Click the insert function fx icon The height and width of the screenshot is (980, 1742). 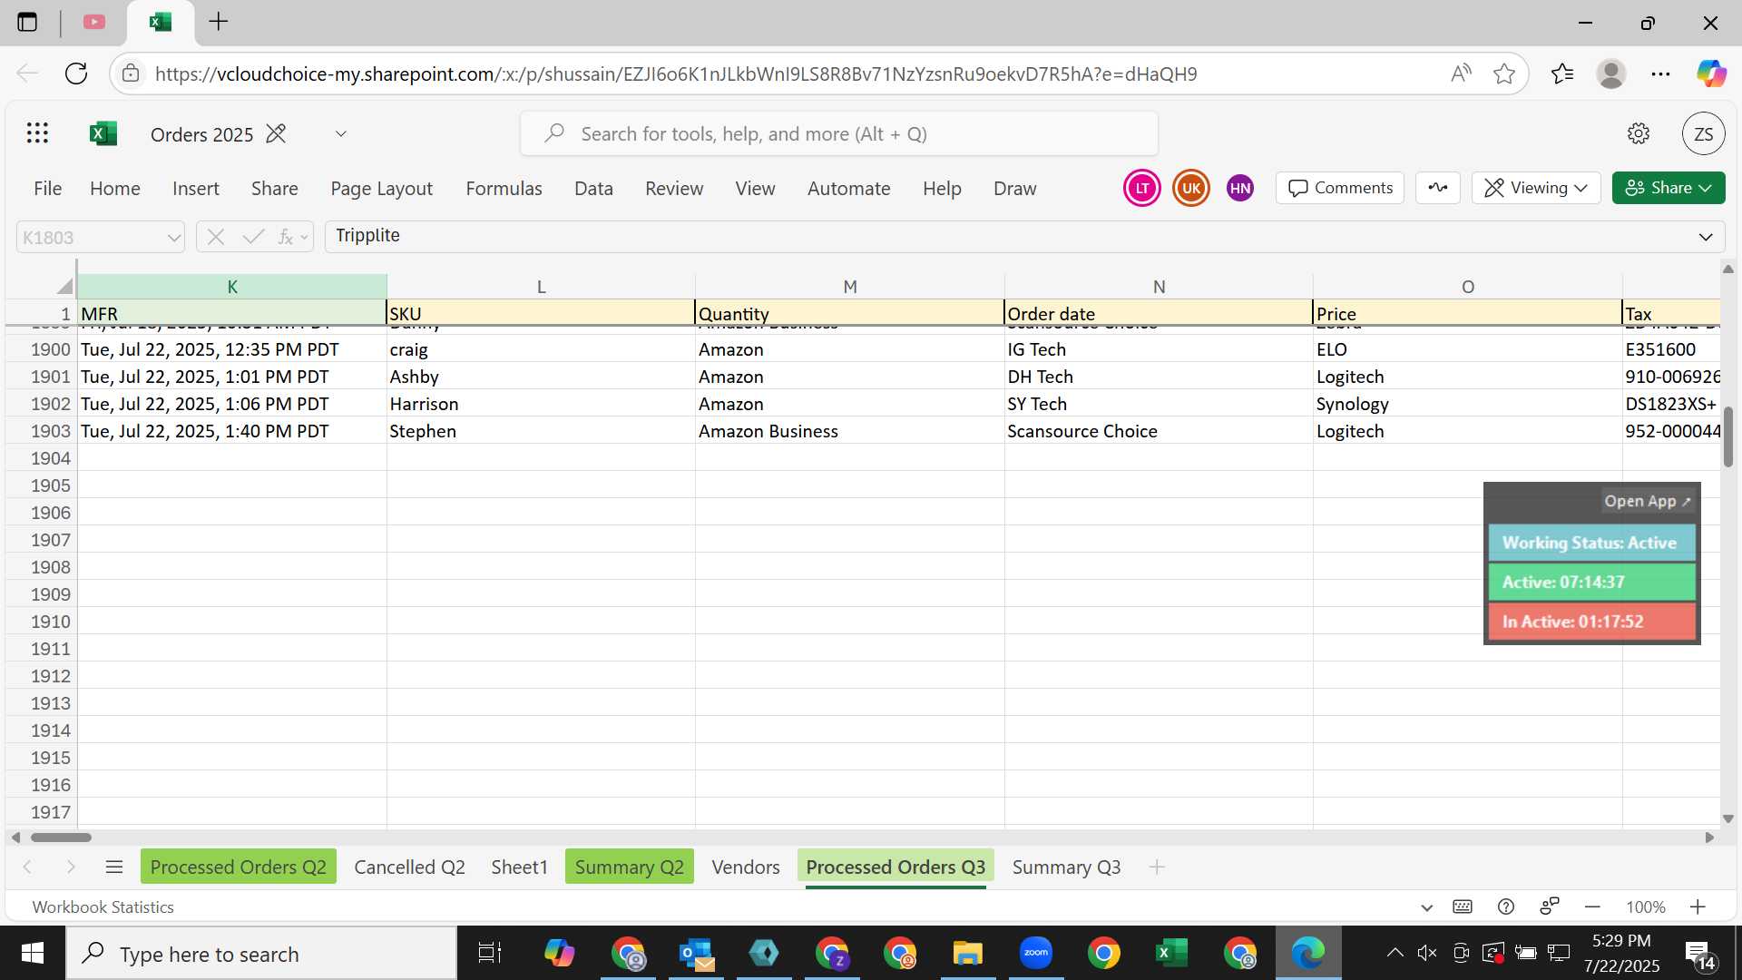tap(286, 238)
